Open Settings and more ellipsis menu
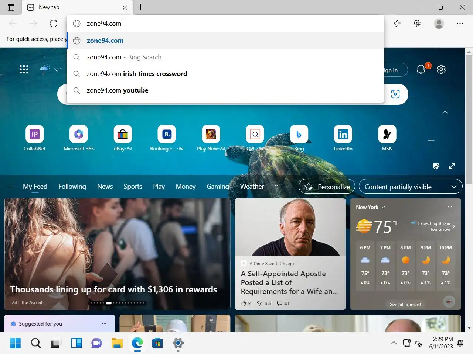473x354 pixels. (x=460, y=24)
